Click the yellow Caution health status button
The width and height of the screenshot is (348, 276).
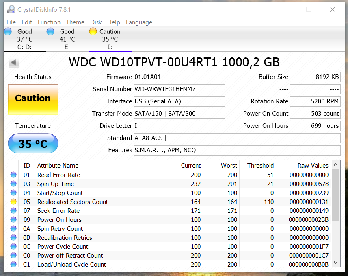coord(33,99)
